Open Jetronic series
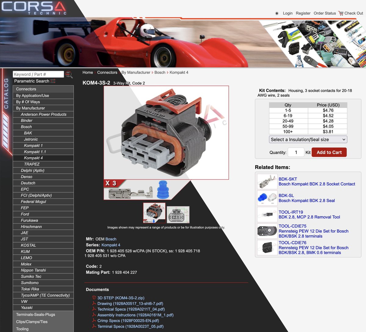Viewport: 366px width, 332px height. [43, 139]
